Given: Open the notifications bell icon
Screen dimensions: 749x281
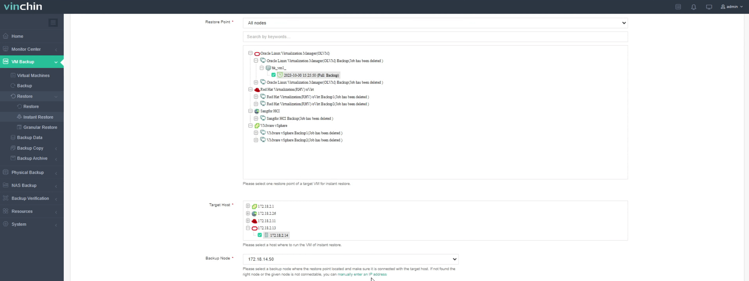Looking at the screenshot, I should coord(694,7).
